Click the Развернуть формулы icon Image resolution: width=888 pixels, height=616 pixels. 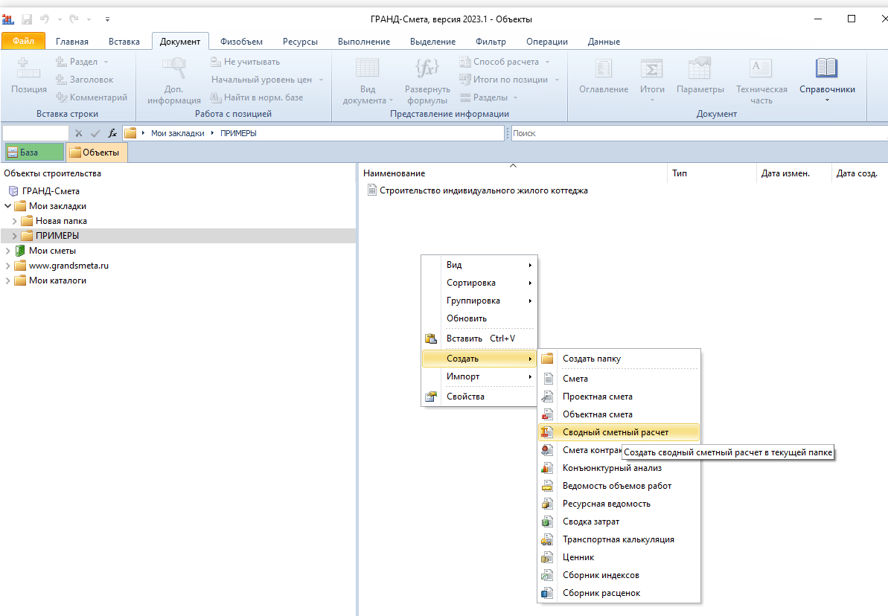[427, 68]
